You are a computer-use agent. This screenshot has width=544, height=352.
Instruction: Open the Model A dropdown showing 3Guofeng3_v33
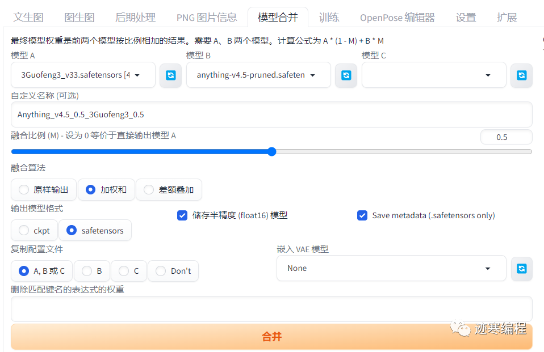point(83,75)
